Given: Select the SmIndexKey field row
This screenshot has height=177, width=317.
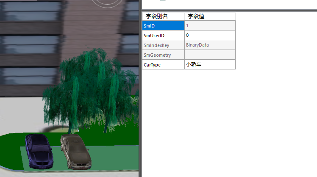Looking at the screenshot, I should [x=189, y=45].
